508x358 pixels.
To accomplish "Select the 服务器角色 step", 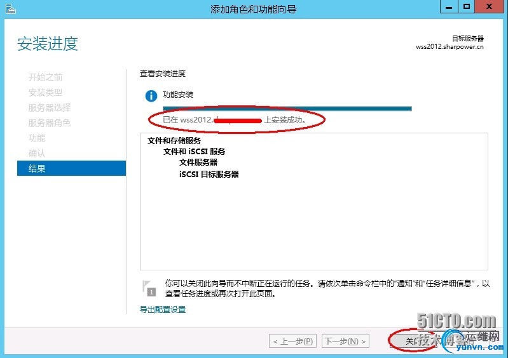I will [50, 123].
